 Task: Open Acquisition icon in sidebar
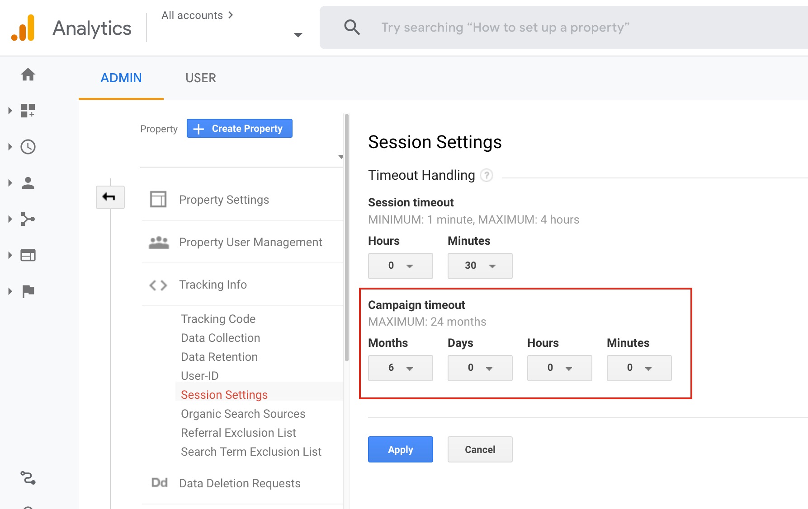coord(28,219)
